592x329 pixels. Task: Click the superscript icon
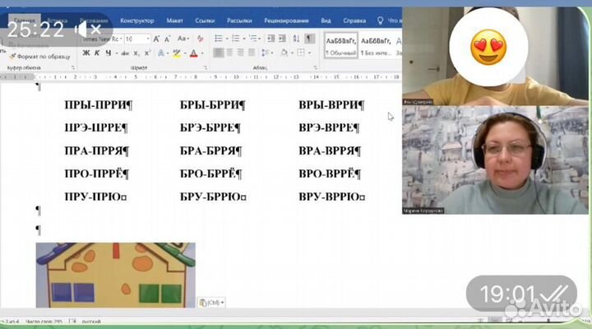tap(146, 53)
